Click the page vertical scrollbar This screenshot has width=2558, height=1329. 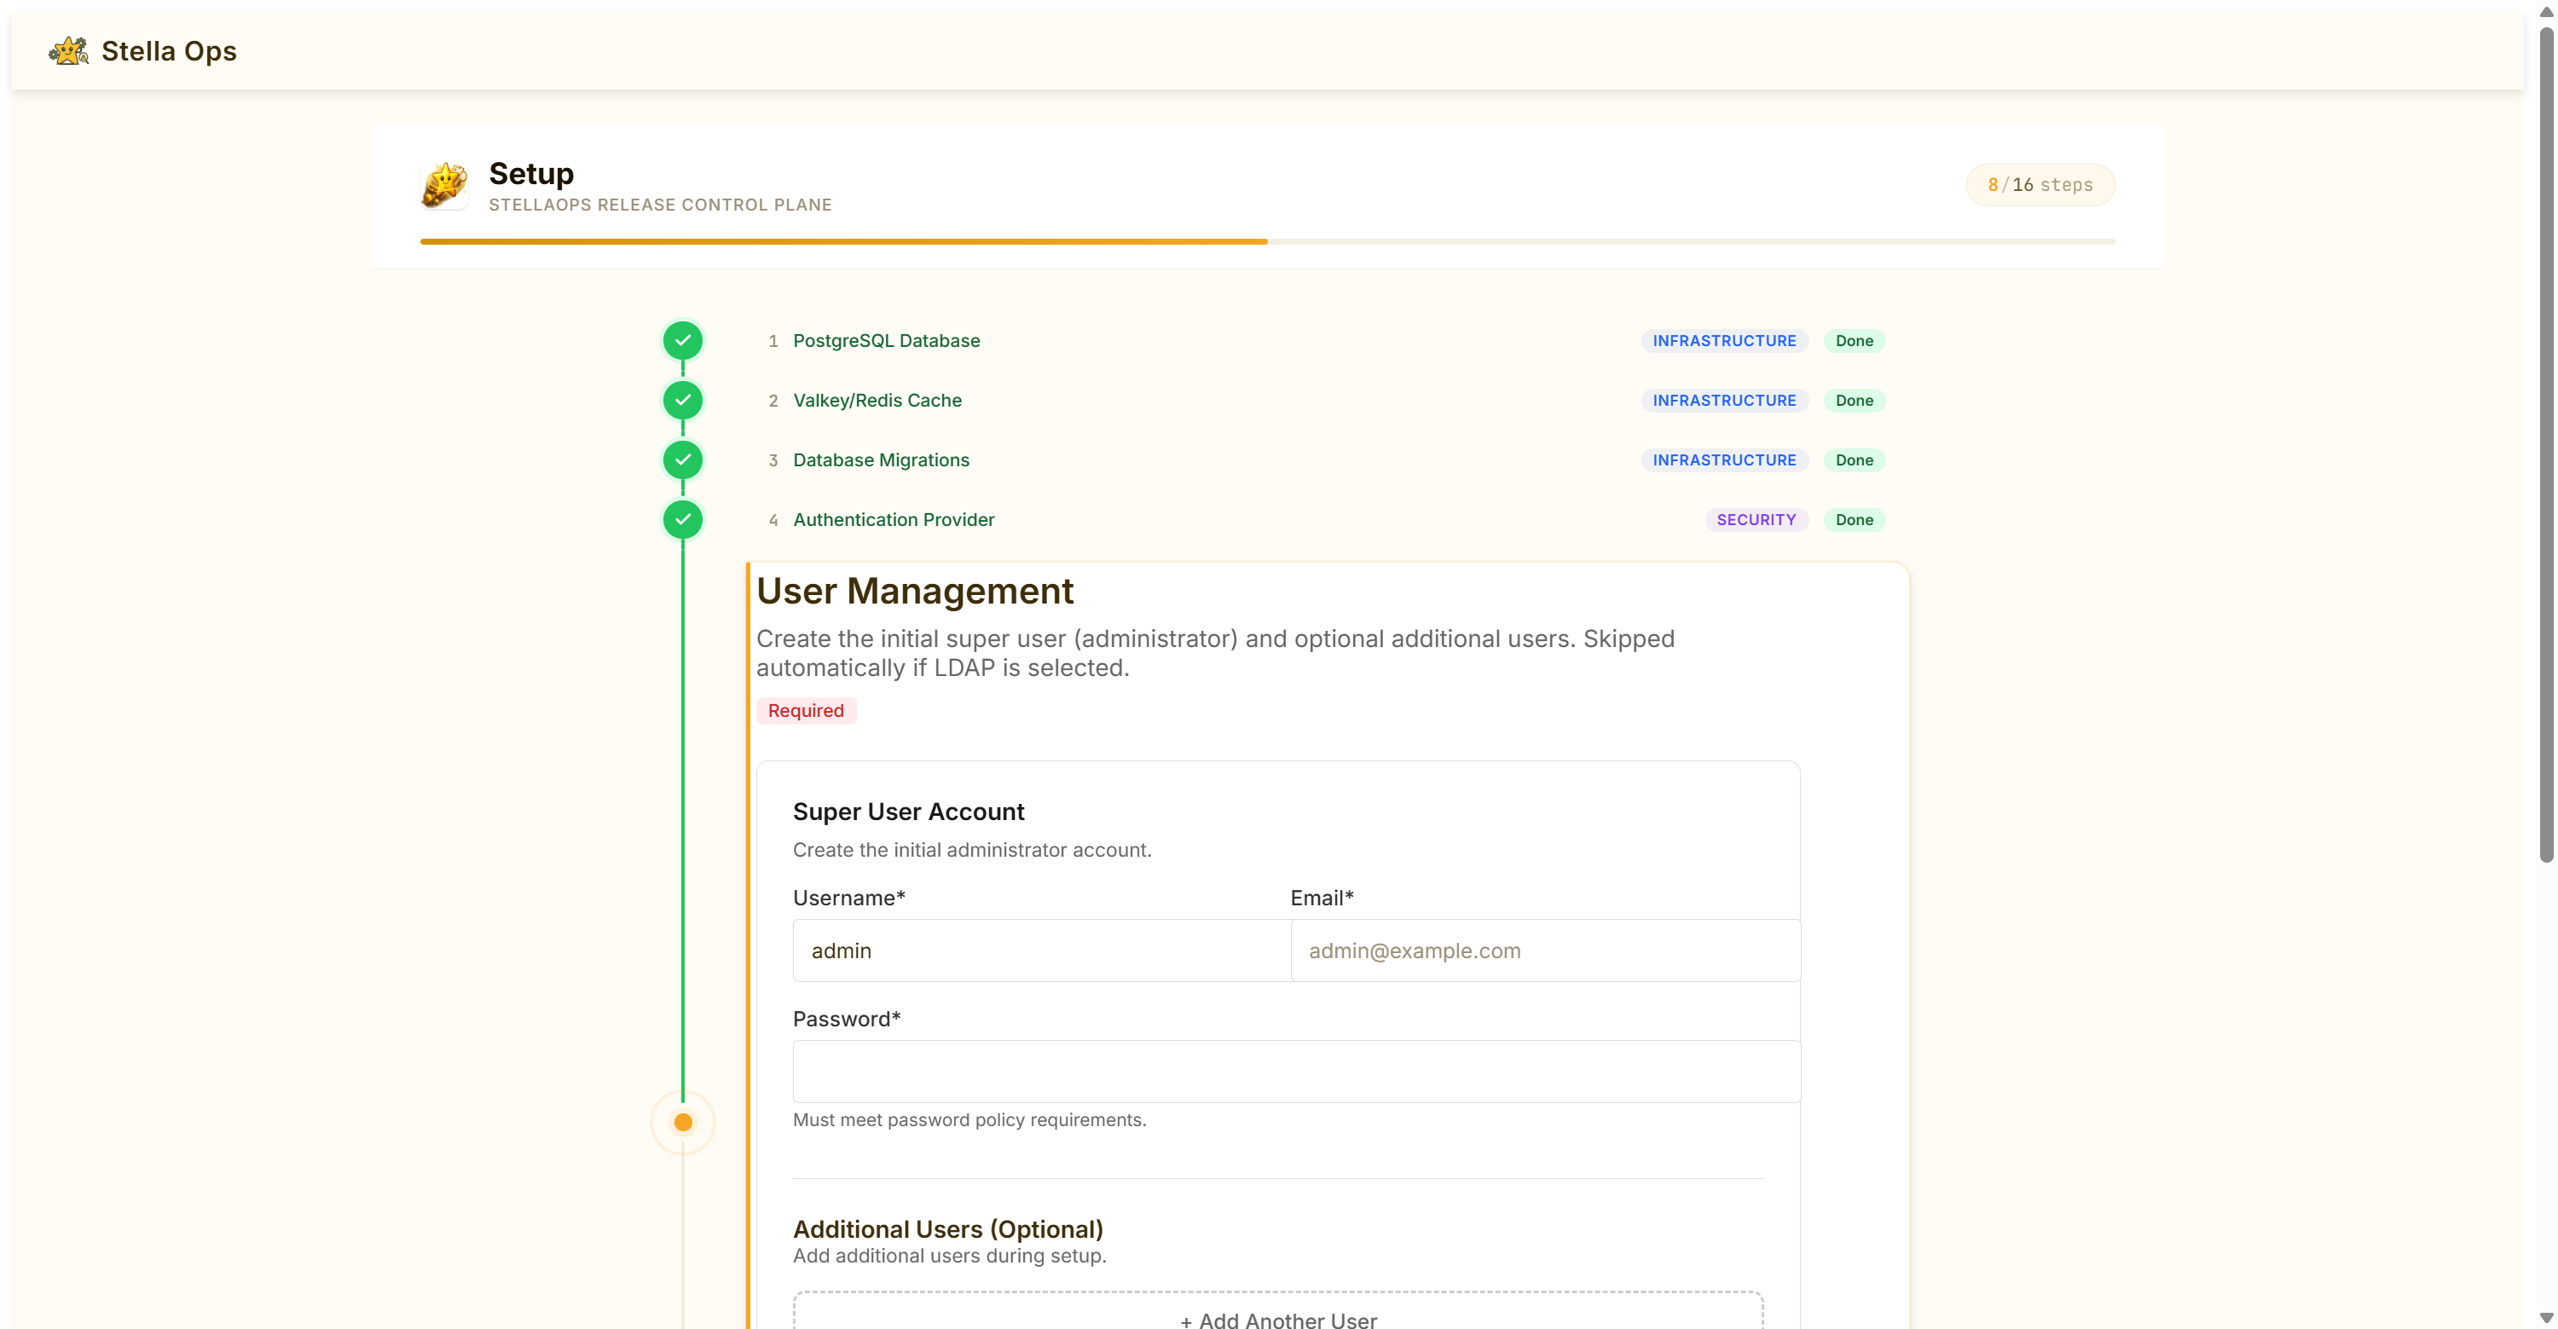pyautogui.click(x=2545, y=447)
